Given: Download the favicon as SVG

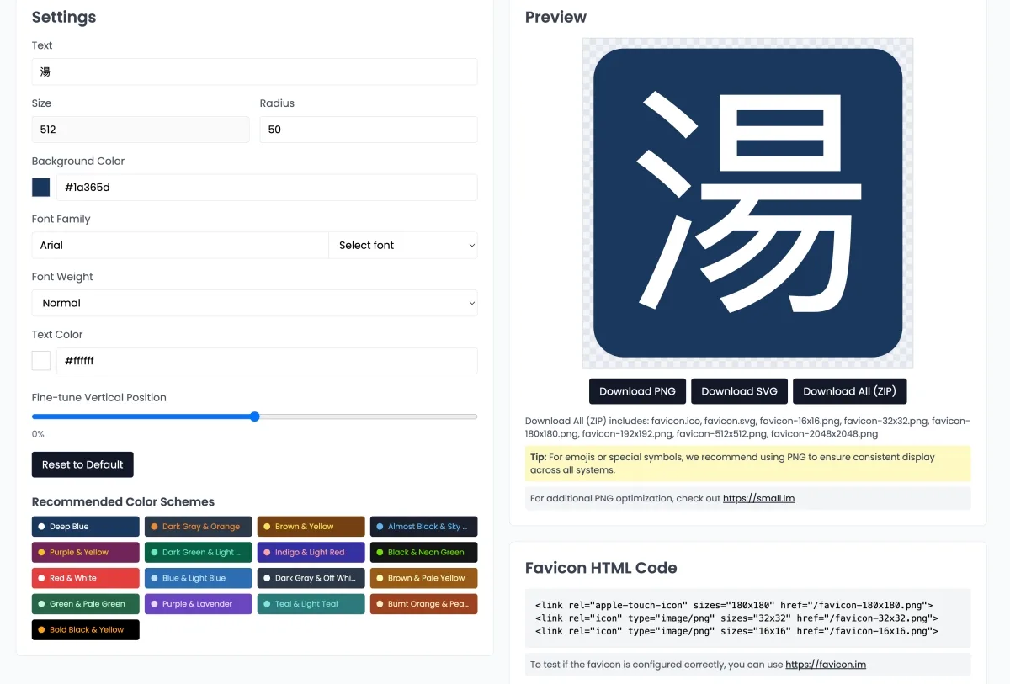Looking at the screenshot, I should pos(740,391).
